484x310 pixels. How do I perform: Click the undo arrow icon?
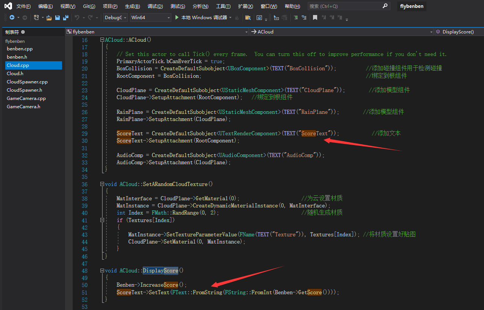77,18
